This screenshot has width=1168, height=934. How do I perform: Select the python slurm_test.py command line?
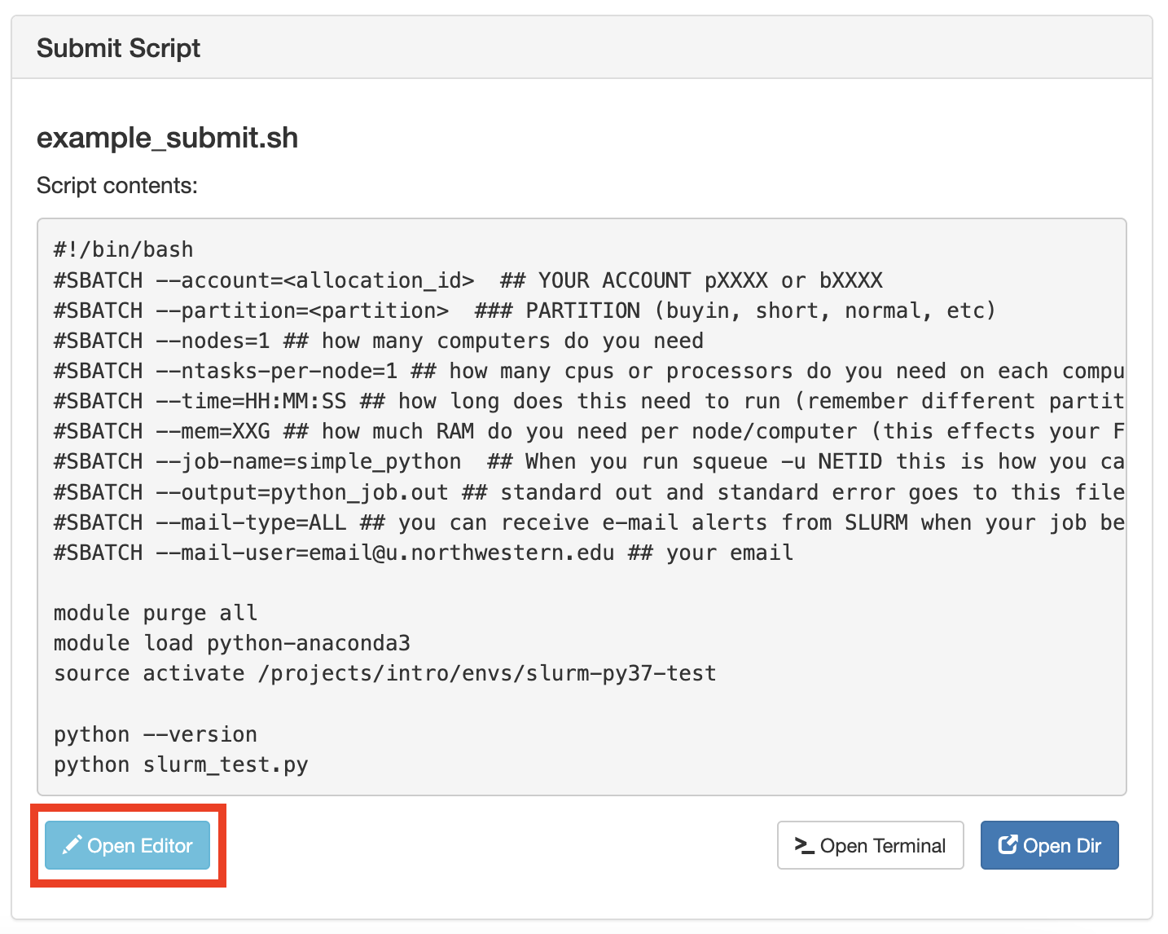click(181, 764)
